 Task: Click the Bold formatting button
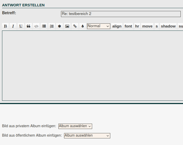click(5, 26)
